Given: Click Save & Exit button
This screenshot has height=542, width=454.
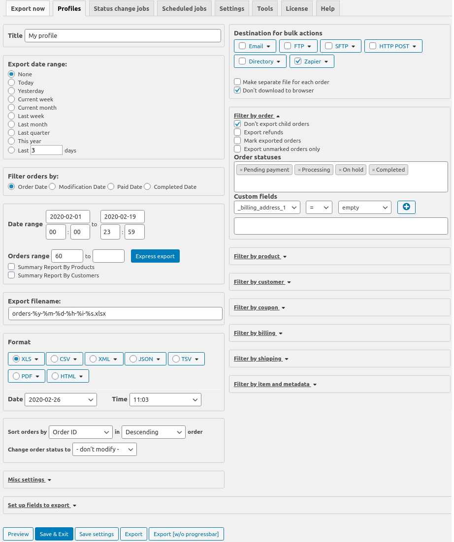Looking at the screenshot, I should click(x=54, y=534).
